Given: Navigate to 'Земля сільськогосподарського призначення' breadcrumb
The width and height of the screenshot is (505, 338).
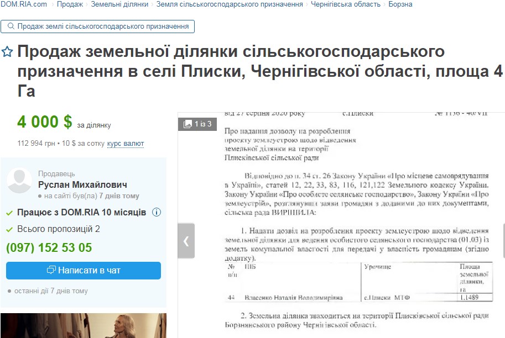Looking at the screenshot, I should click(x=230, y=4).
